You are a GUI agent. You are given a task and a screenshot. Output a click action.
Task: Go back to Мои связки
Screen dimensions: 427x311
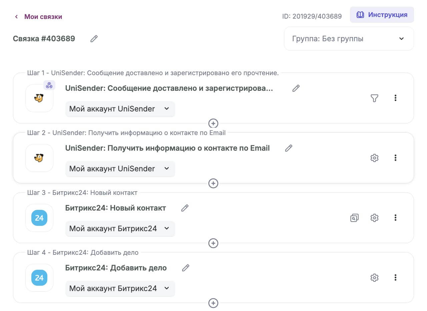(x=38, y=17)
